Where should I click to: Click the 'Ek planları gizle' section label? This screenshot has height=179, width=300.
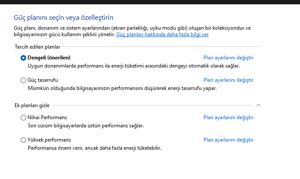32,105
